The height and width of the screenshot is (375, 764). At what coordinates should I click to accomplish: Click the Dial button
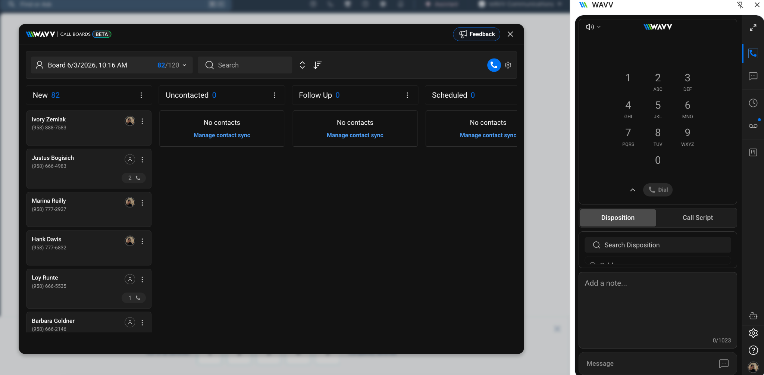658,190
